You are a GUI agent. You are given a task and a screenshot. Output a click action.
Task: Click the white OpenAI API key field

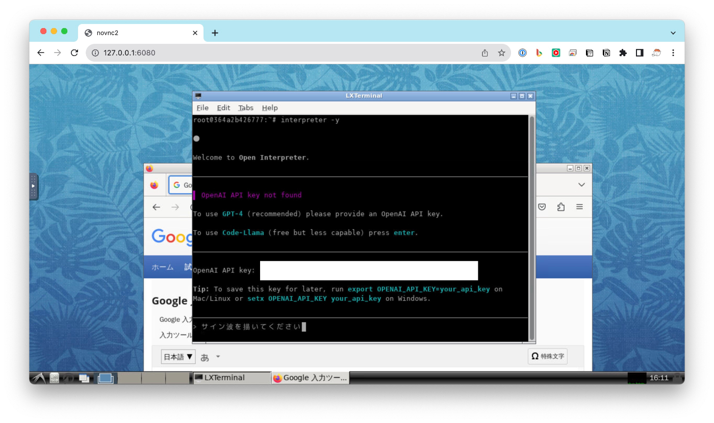369,271
